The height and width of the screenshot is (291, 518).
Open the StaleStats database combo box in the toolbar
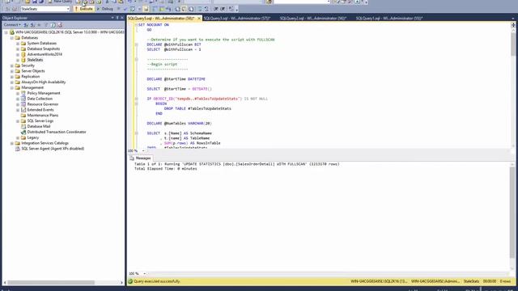pos(45,9)
